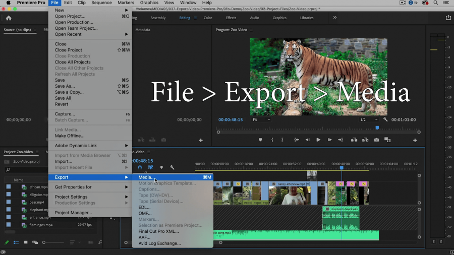This screenshot has width=454, height=255.
Task: Click Source monitor plus button editor
Action: (x=201, y=140)
